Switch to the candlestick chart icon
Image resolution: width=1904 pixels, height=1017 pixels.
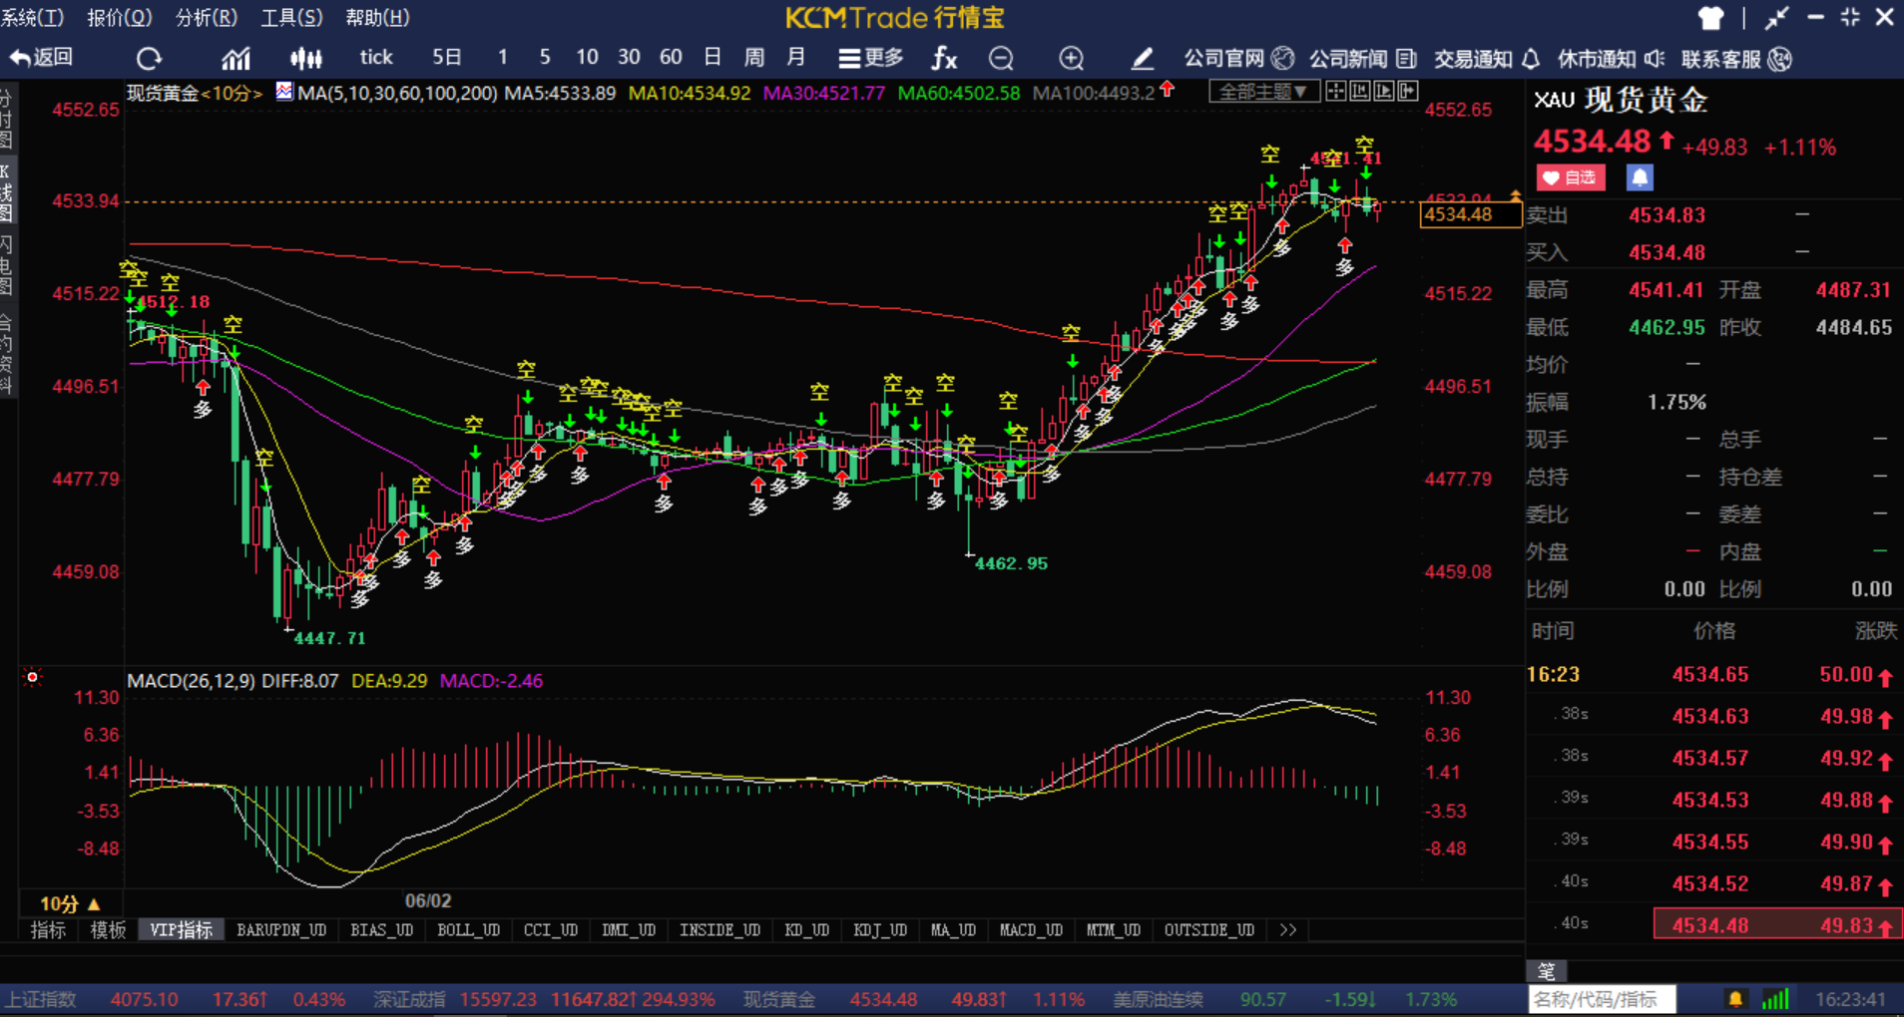pos(305,59)
